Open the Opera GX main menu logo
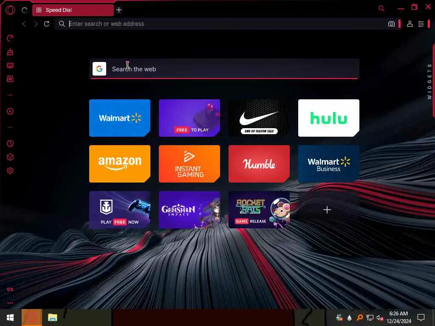Viewport: 435px width, 326px height. click(x=10, y=10)
